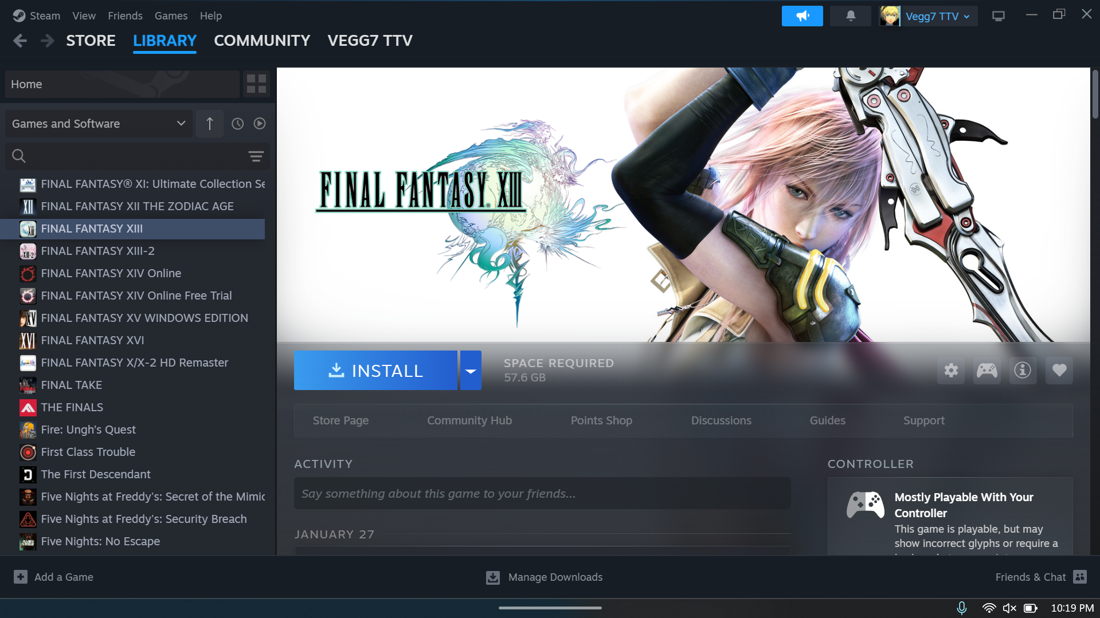Select FINAL FANTASY XIII-2 in the list

pos(132,251)
